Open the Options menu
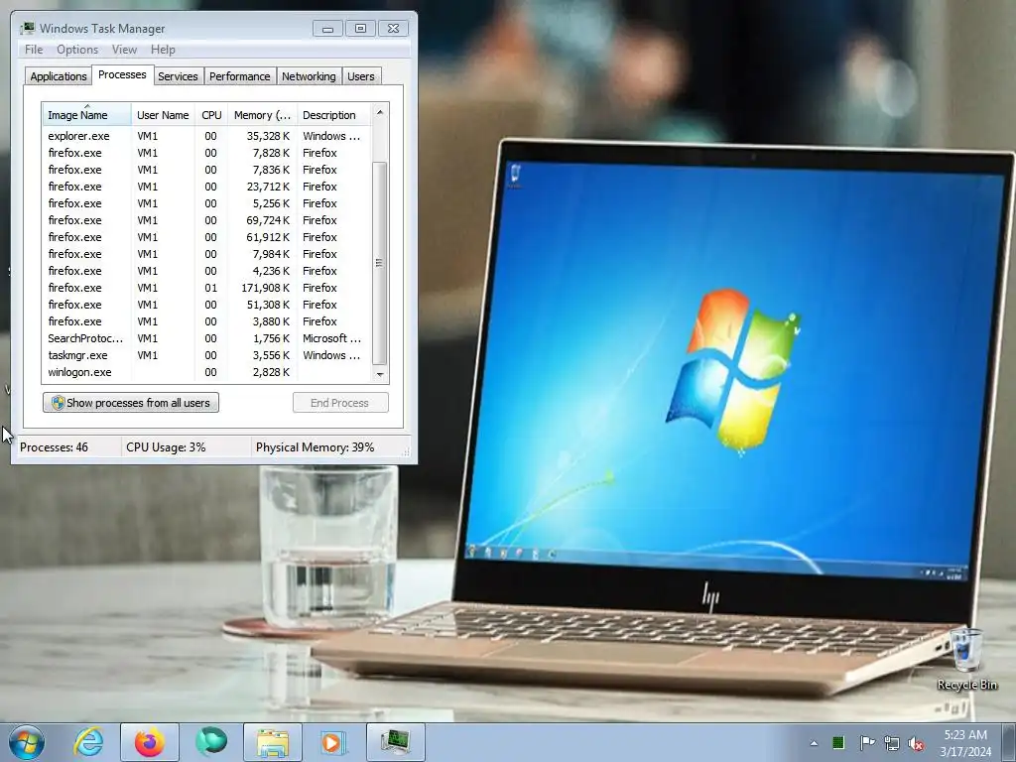The height and width of the screenshot is (762, 1016). (77, 50)
